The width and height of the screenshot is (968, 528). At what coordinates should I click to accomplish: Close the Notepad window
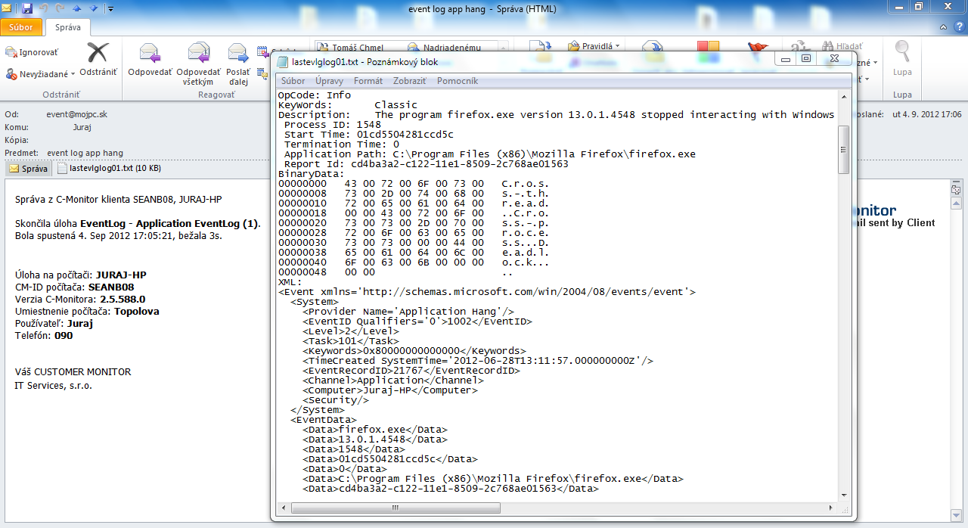pyautogui.click(x=833, y=59)
